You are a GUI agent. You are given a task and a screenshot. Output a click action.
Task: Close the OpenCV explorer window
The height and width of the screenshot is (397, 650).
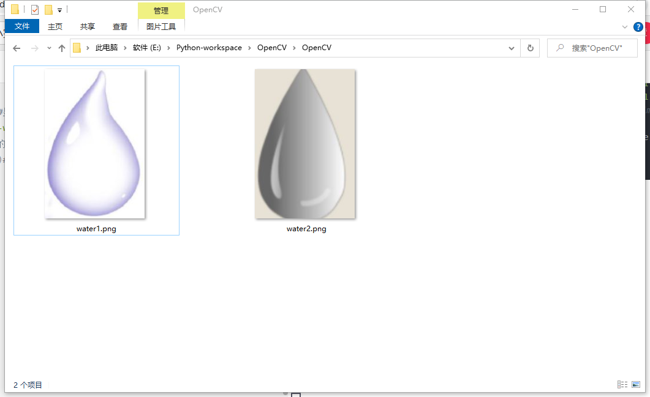pos(631,9)
